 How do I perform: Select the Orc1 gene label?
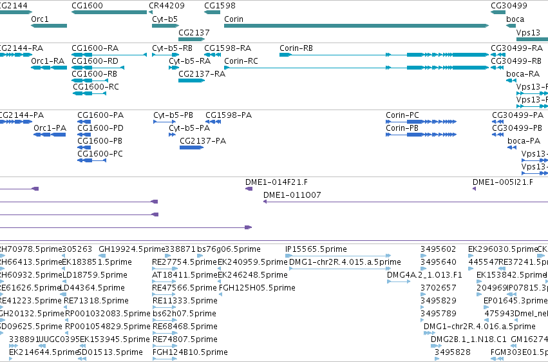pos(40,19)
